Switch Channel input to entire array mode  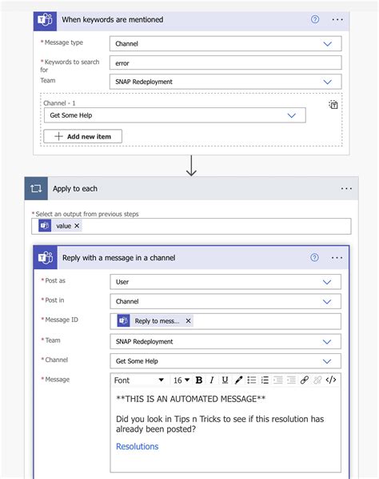pos(333,105)
